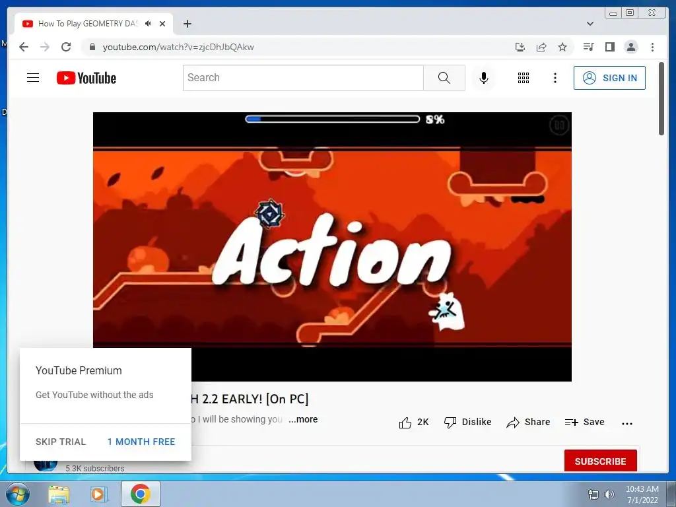The width and height of the screenshot is (676, 507).
Task: Accept 1 MONTH FREE offer
Action: pyautogui.click(x=141, y=442)
